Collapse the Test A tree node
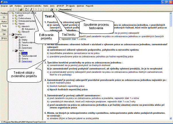The height and width of the screenshot is (124, 173). [13, 51]
